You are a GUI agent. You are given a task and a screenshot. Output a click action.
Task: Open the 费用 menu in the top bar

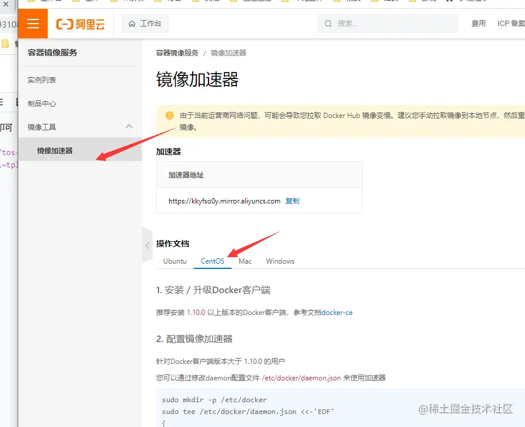[478, 24]
